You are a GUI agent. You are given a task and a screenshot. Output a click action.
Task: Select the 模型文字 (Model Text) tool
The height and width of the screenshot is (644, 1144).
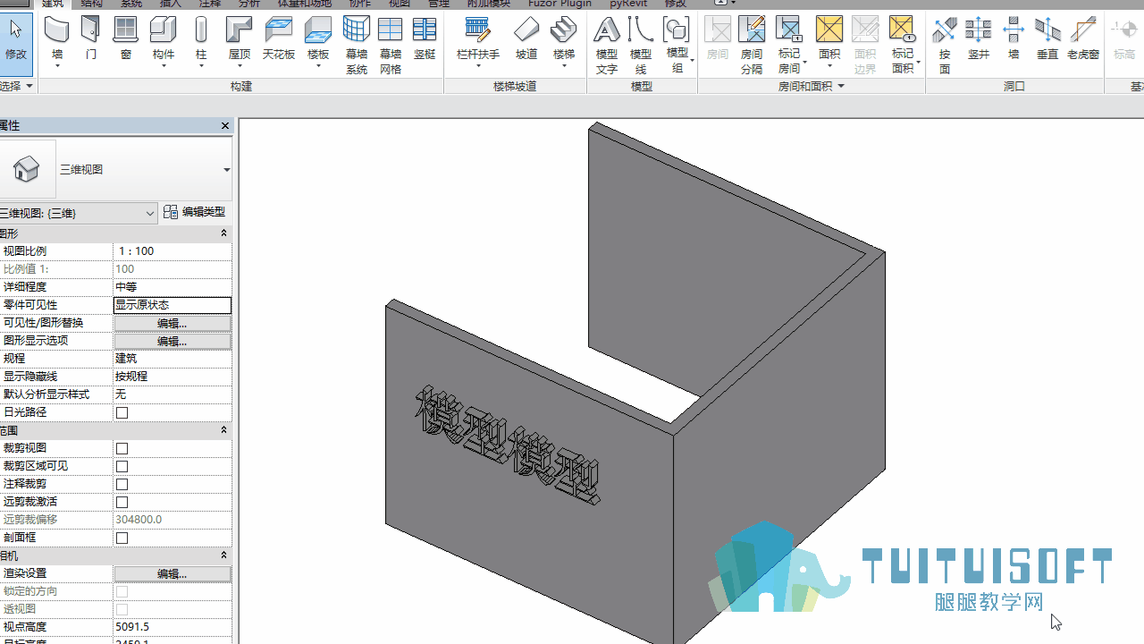pyautogui.click(x=607, y=45)
